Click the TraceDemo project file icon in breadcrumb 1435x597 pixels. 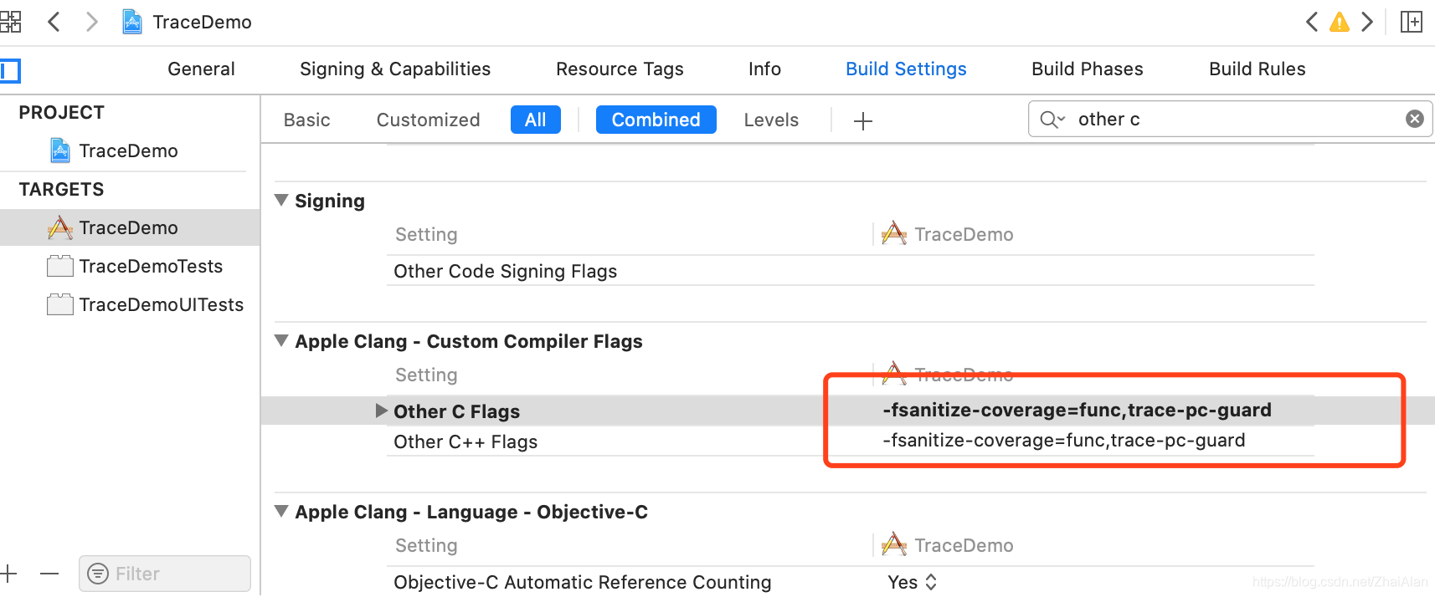(x=132, y=22)
